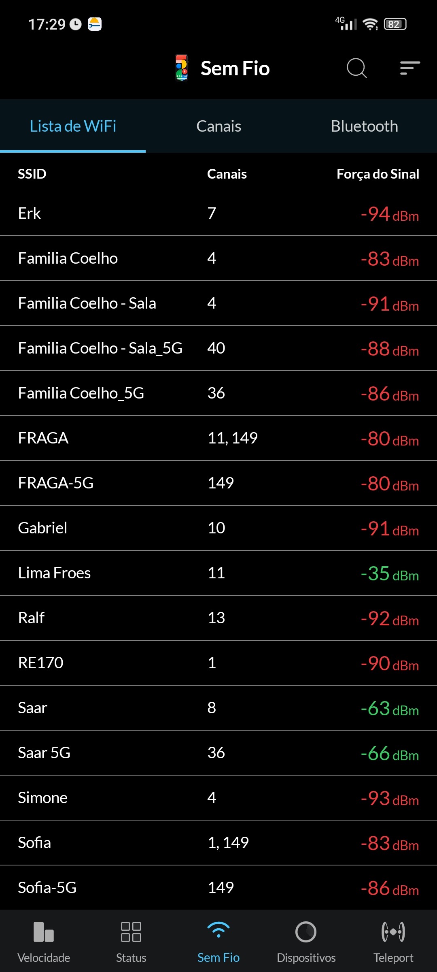Viewport: 437px width, 972px height.
Task: Tap the Força do Sinal column header
Action: (x=378, y=174)
